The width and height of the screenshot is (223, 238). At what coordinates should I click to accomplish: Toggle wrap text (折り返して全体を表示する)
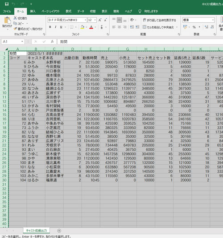pyautogui.click(x=160, y=20)
